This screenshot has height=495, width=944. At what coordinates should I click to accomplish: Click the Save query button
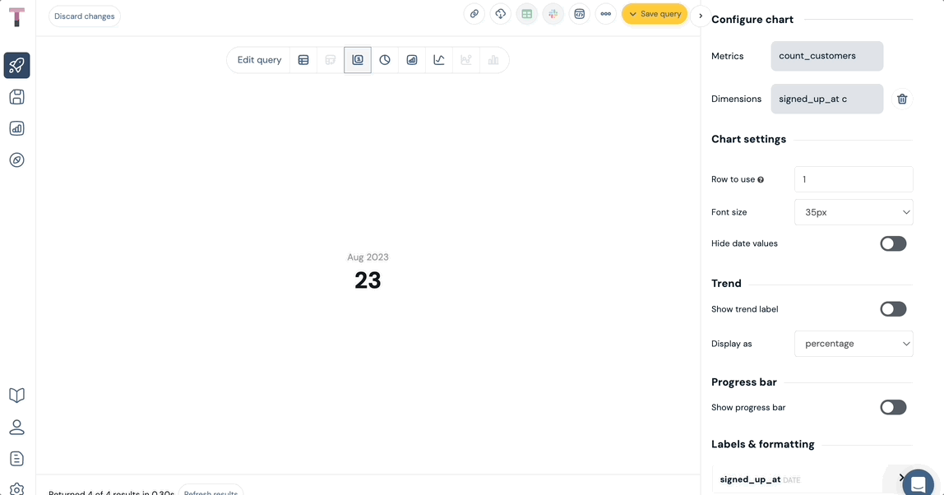[x=655, y=14]
